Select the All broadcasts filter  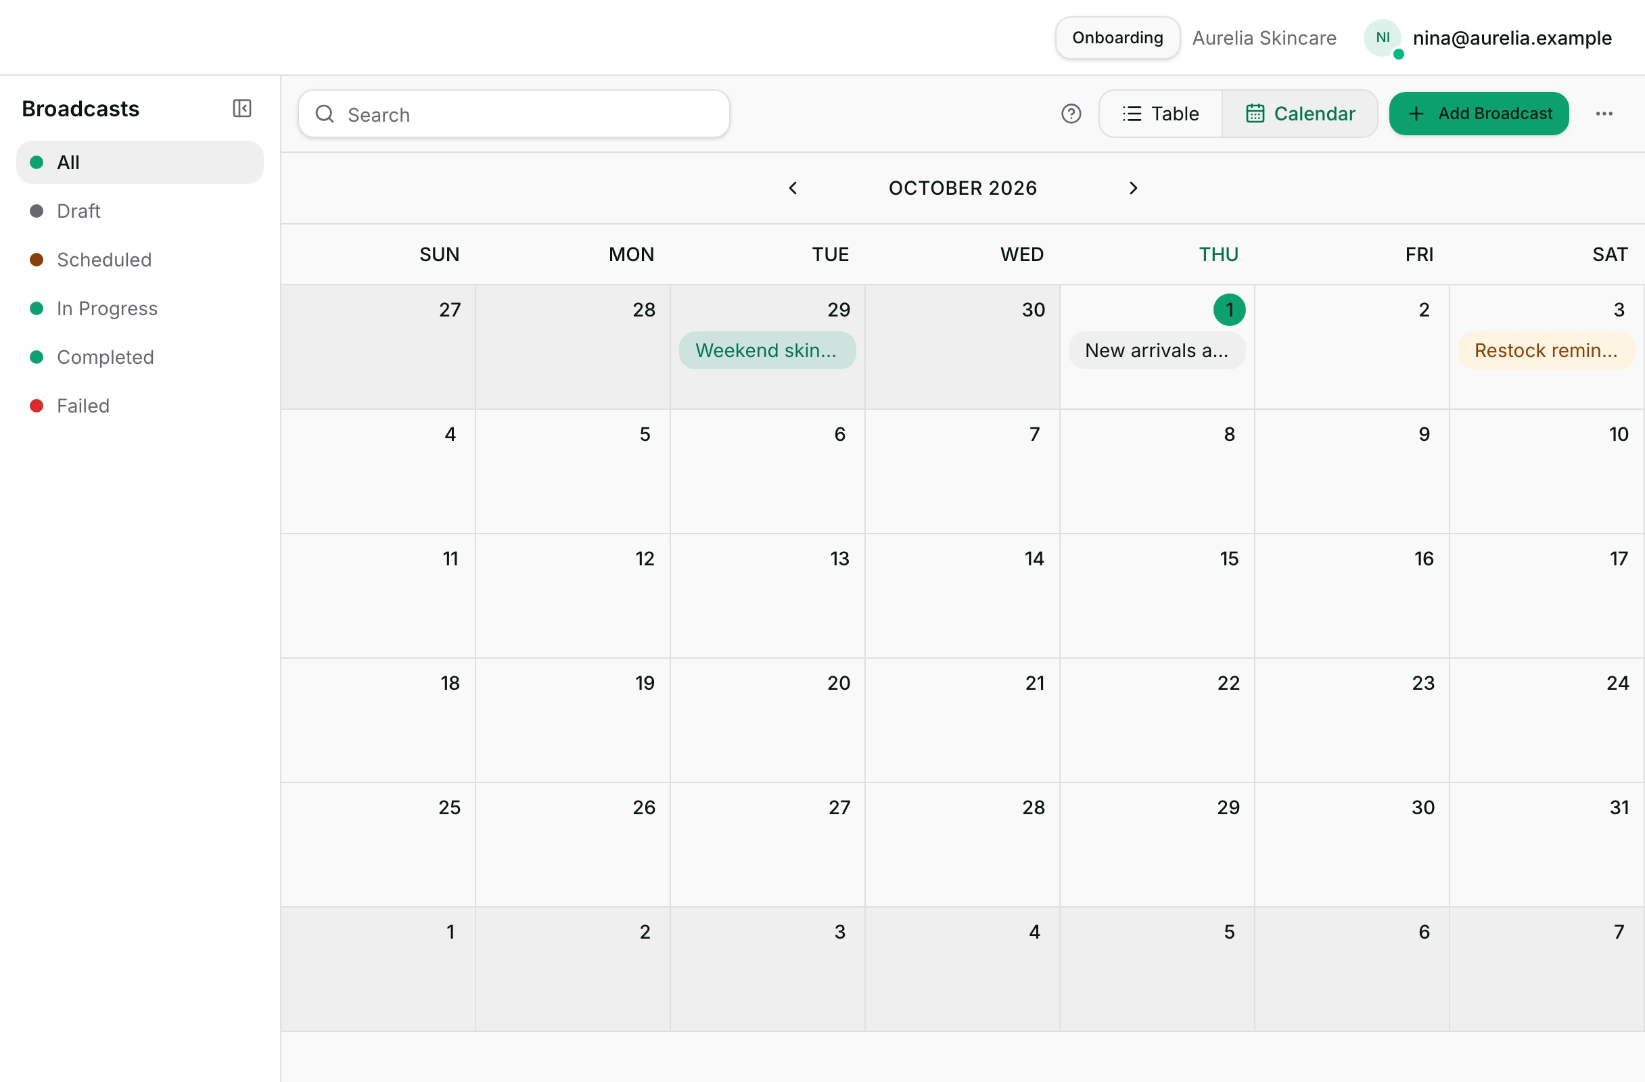coord(139,162)
